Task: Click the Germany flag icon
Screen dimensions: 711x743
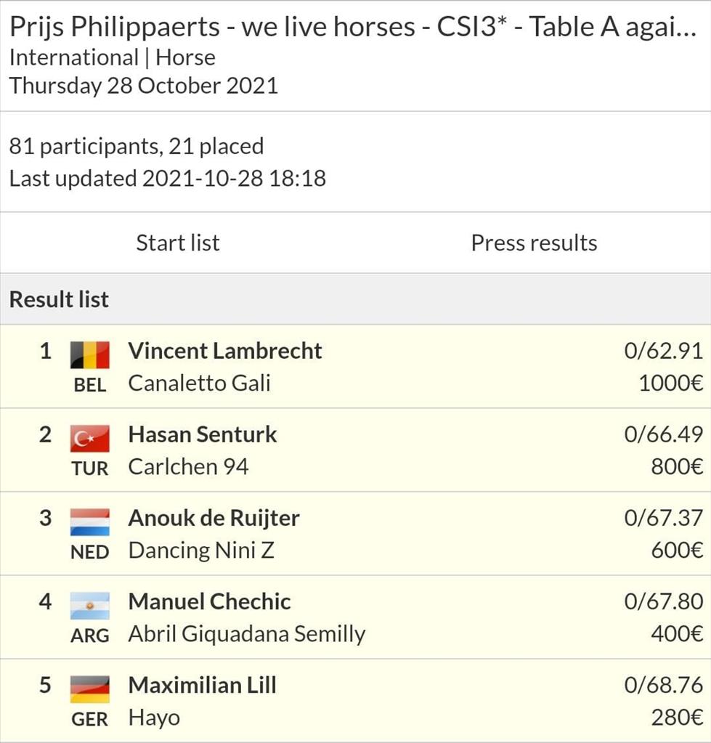Action: pos(90,689)
